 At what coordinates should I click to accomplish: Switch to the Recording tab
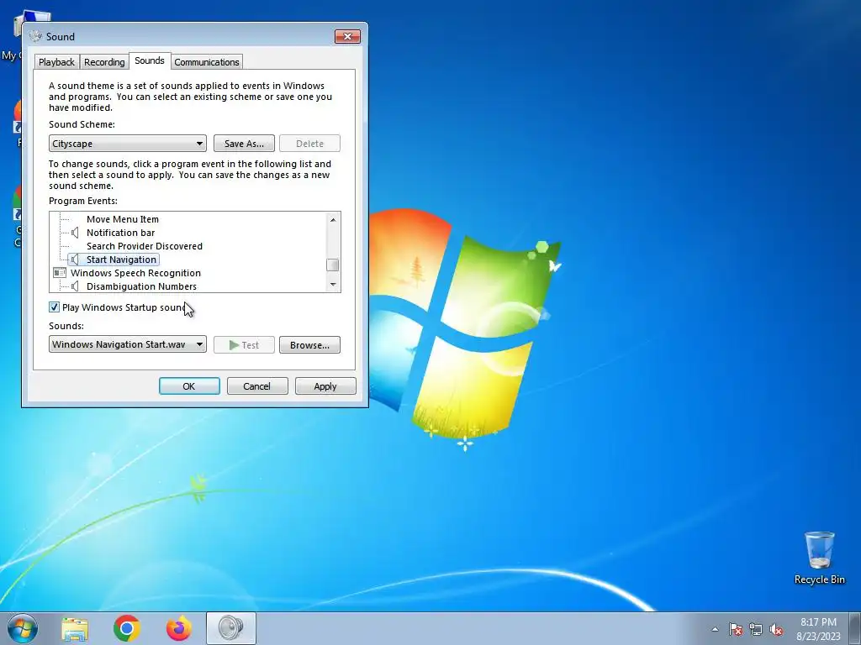click(x=104, y=62)
